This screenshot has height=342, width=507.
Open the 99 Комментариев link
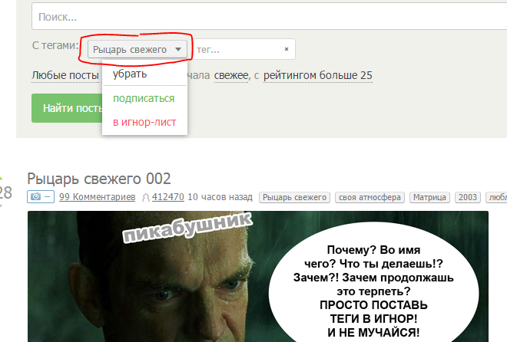pyautogui.click(x=97, y=197)
